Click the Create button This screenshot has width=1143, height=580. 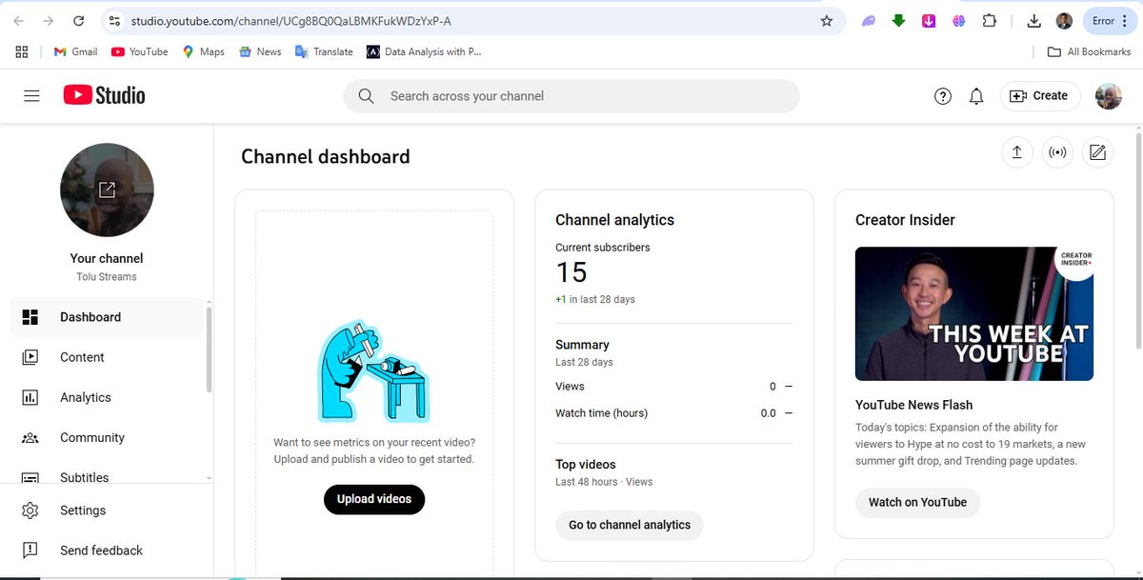1039,95
